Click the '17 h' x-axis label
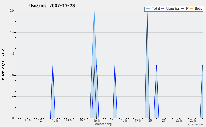The image size is (206, 127). (x=110, y=120)
